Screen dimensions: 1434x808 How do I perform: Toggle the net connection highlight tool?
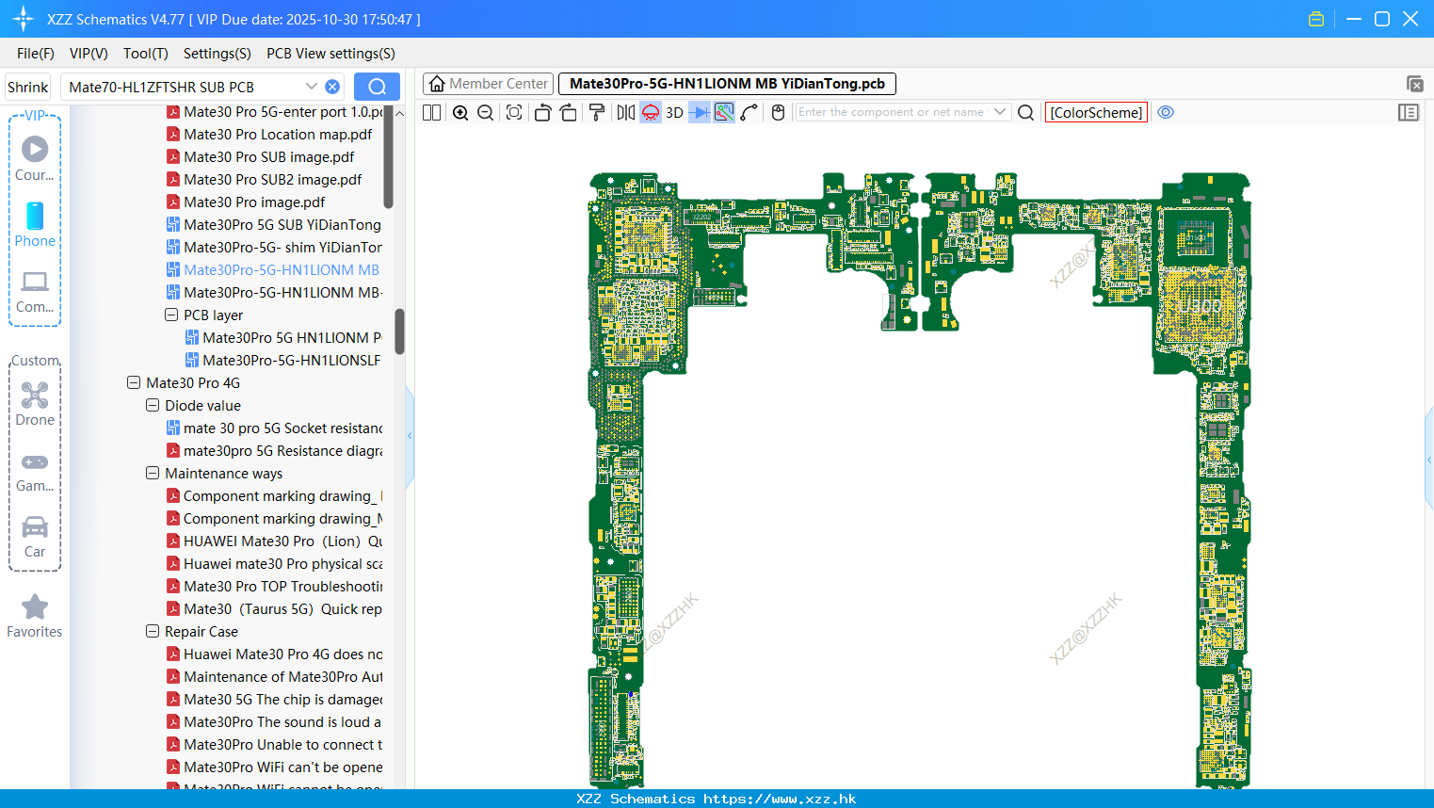pos(724,112)
